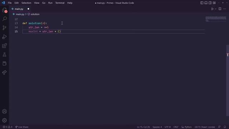Viewport: 229px width, 129px height.
Task: Click Live Share in status bar
Action: click(x=22, y=127)
